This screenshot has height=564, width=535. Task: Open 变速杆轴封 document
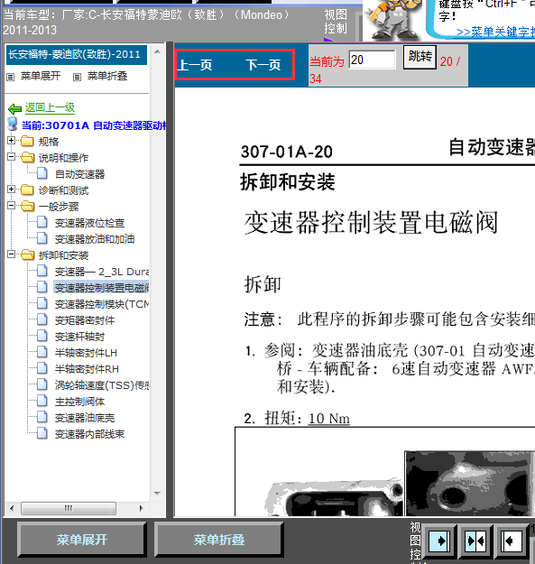click(x=79, y=337)
